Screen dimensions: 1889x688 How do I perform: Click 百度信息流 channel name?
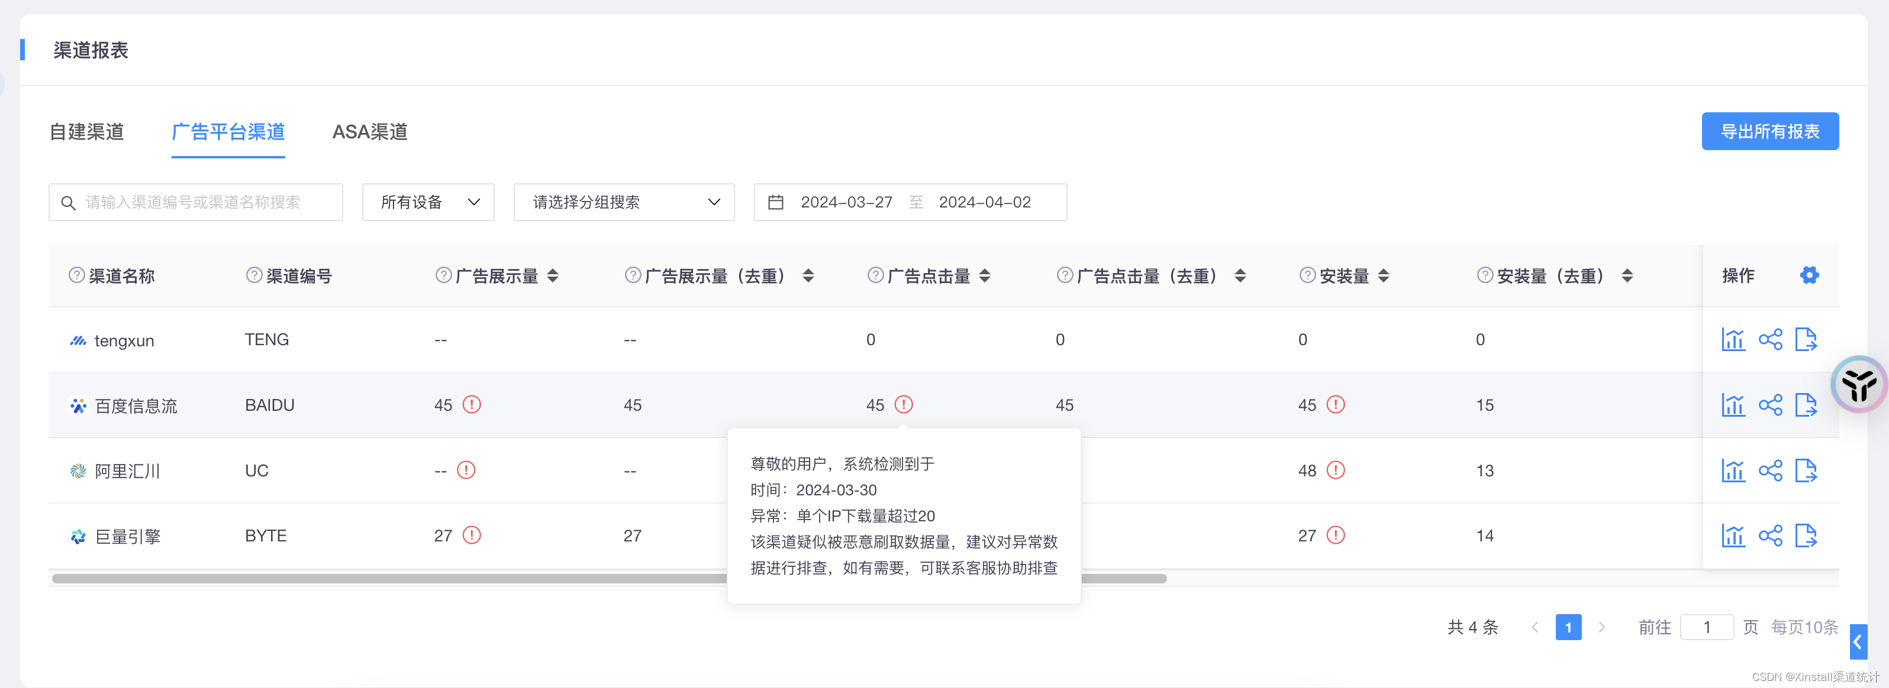(136, 406)
